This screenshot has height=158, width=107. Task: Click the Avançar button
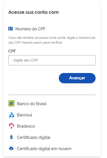pos(77,78)
